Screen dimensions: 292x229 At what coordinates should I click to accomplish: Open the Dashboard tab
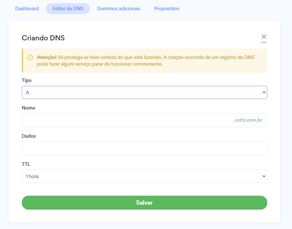(27, 9)
